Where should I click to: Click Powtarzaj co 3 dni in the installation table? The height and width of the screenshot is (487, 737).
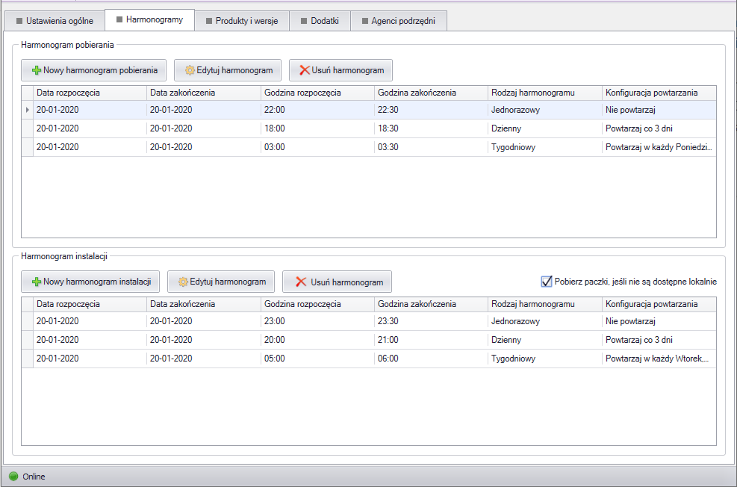(659, 340)
